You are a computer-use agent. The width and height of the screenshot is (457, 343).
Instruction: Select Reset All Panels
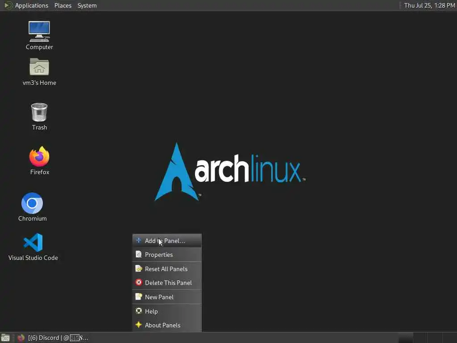[x=167, y=269]
